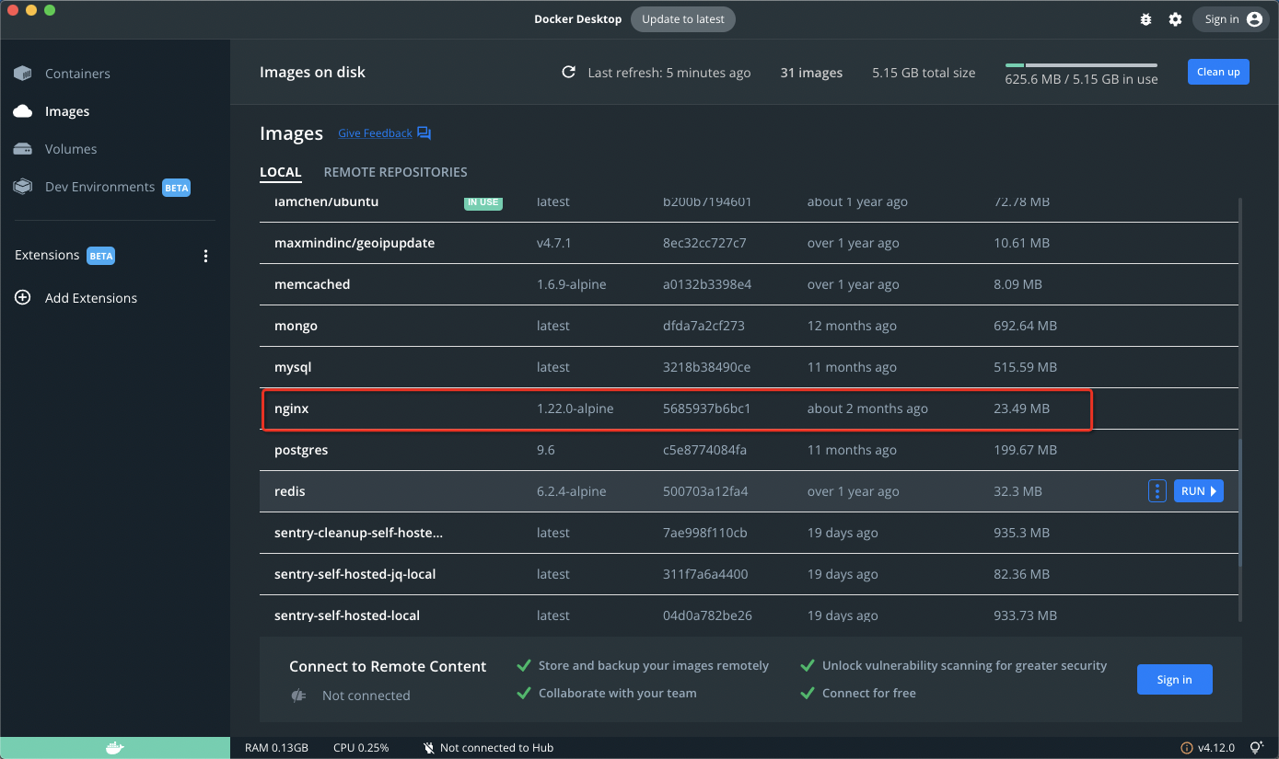Click the 5.15 GB total size label
This screenshot has width=1279, height=759.
pyautogui.click(x=924, y=73)
